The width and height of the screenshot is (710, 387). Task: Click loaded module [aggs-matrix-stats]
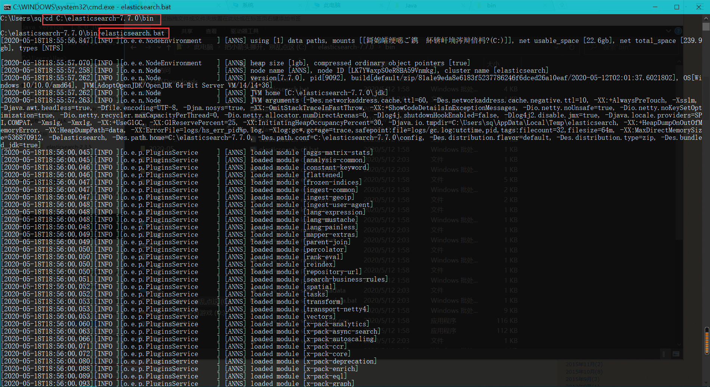[312, 152]
